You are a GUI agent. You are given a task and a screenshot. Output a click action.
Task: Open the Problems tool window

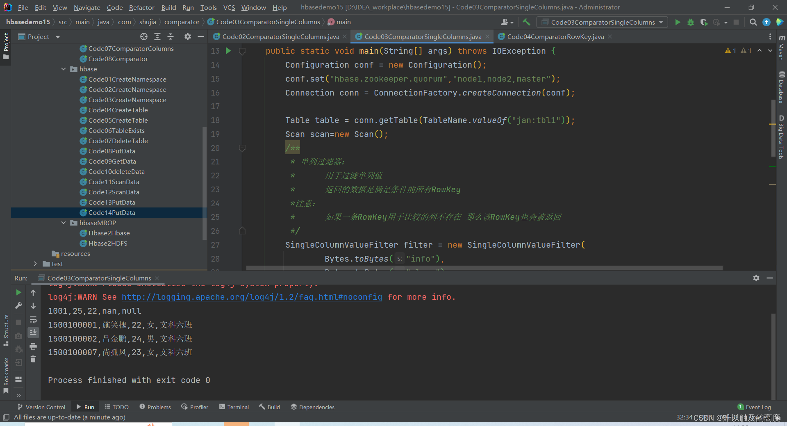tap(155, 407)
